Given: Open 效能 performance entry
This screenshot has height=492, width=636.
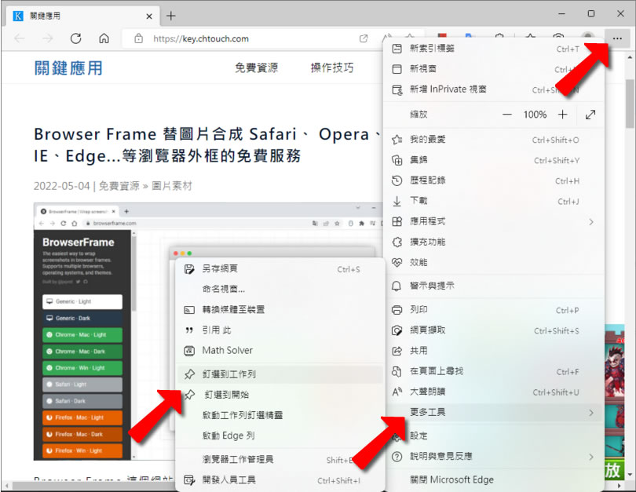Looking at the screenshot, I should [x=493, y=262].
